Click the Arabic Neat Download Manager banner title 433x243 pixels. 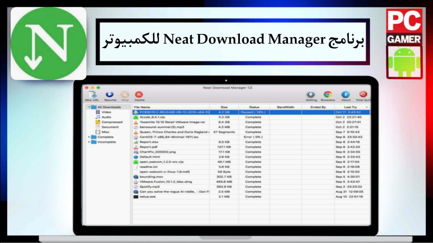click(233, 40)
